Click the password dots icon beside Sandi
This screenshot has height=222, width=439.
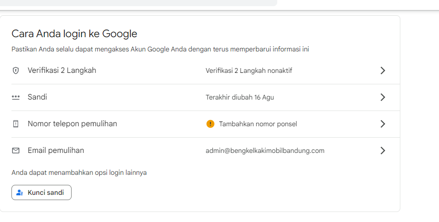tap(16, 97)
